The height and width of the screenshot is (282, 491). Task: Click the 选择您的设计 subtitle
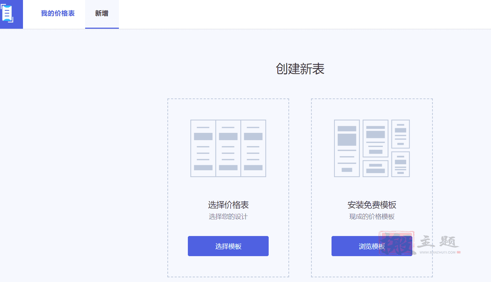(x=228, y=217)
